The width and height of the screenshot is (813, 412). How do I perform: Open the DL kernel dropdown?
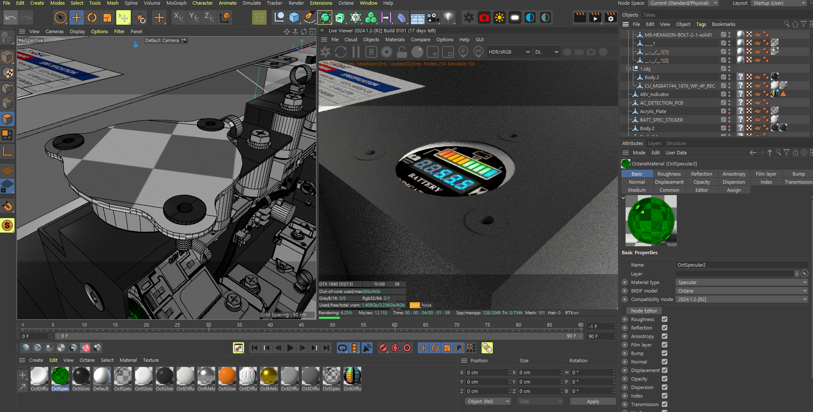(546, 52)
